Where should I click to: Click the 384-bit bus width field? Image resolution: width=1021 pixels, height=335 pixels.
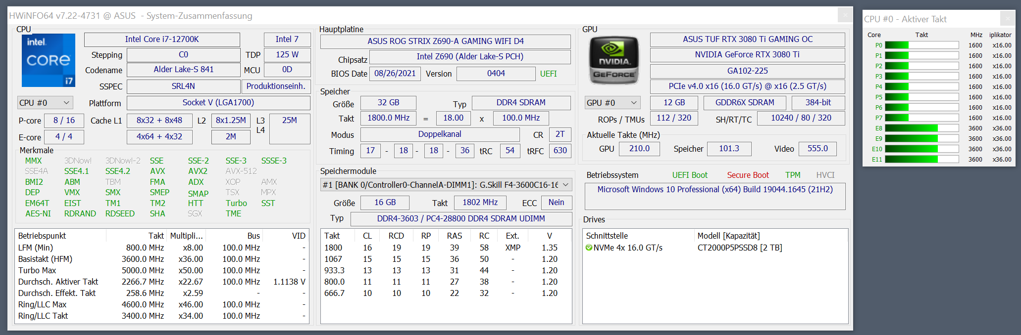[x=818, y=103]
